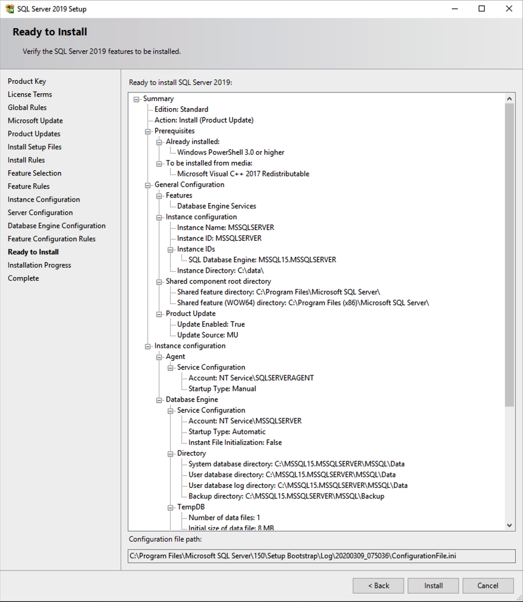Click the summary scrollbar down arrow
Image resolution: width=523 pixels, height=602 pixels.
(509, 525)
